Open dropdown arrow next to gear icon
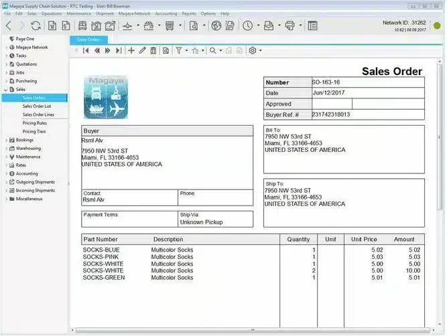This screenshot has width=447, height=336. pyautogui.click(x=261, y=51)
